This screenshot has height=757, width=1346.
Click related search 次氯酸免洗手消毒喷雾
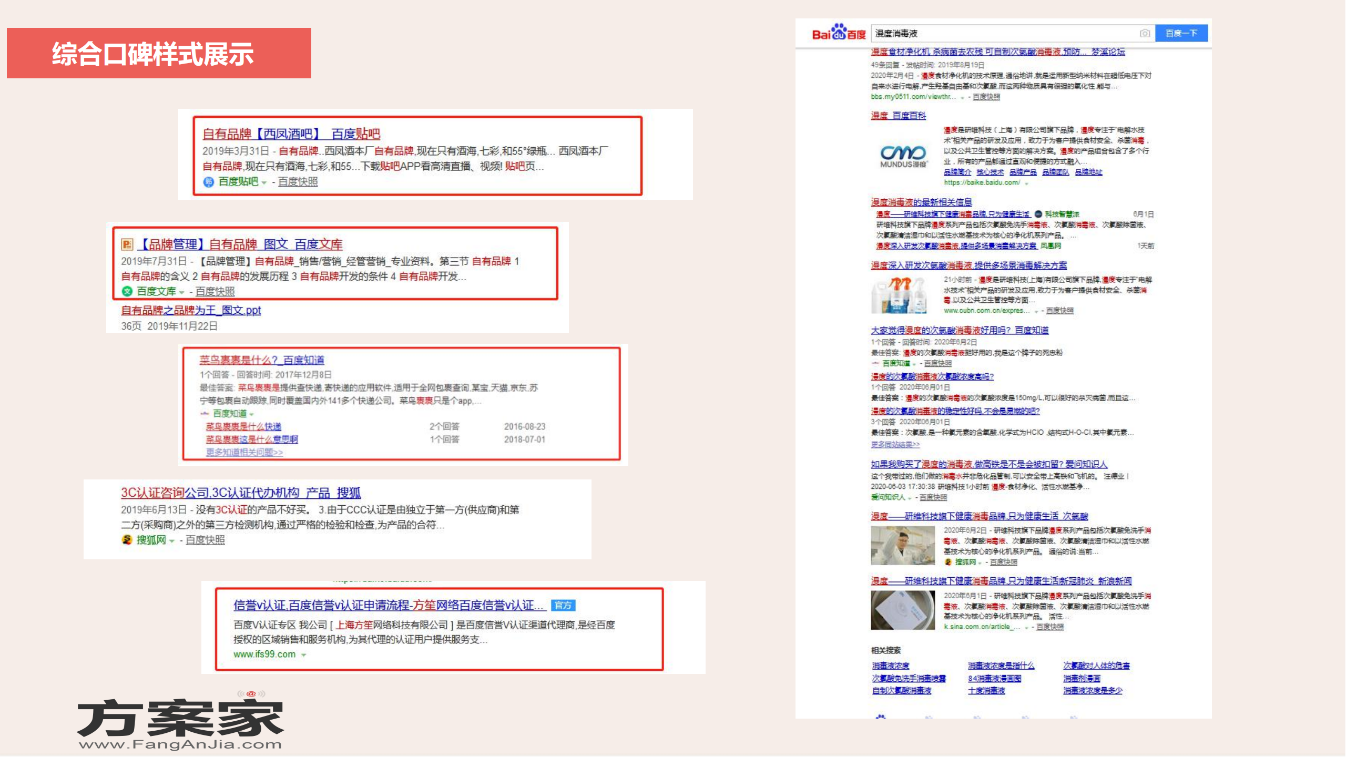coord(909,678)
